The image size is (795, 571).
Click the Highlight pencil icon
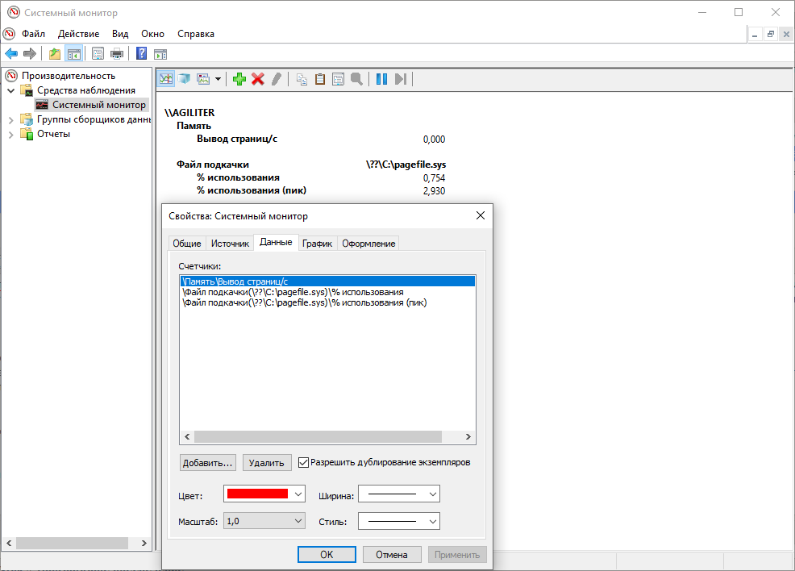[277, 79]
